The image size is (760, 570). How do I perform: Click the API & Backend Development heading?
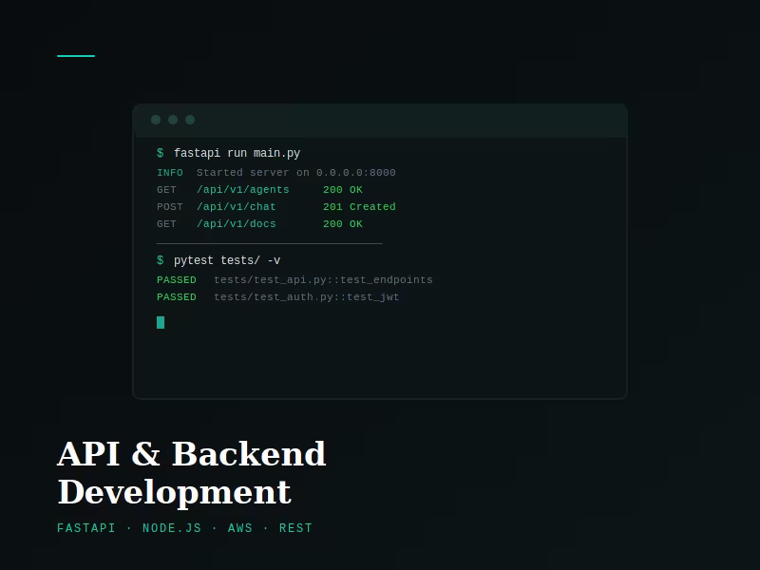pos(192,473)
